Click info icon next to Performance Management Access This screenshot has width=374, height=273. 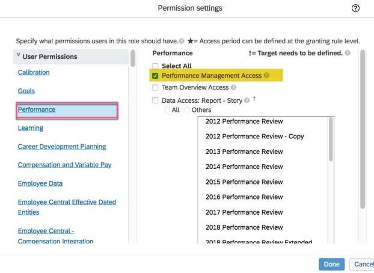(266, 76)
